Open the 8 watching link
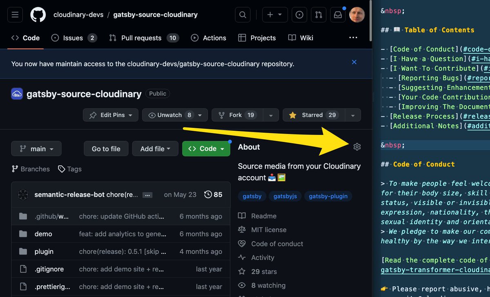The width and height of the screenshot is (490, 297). (x=262, y=285)
